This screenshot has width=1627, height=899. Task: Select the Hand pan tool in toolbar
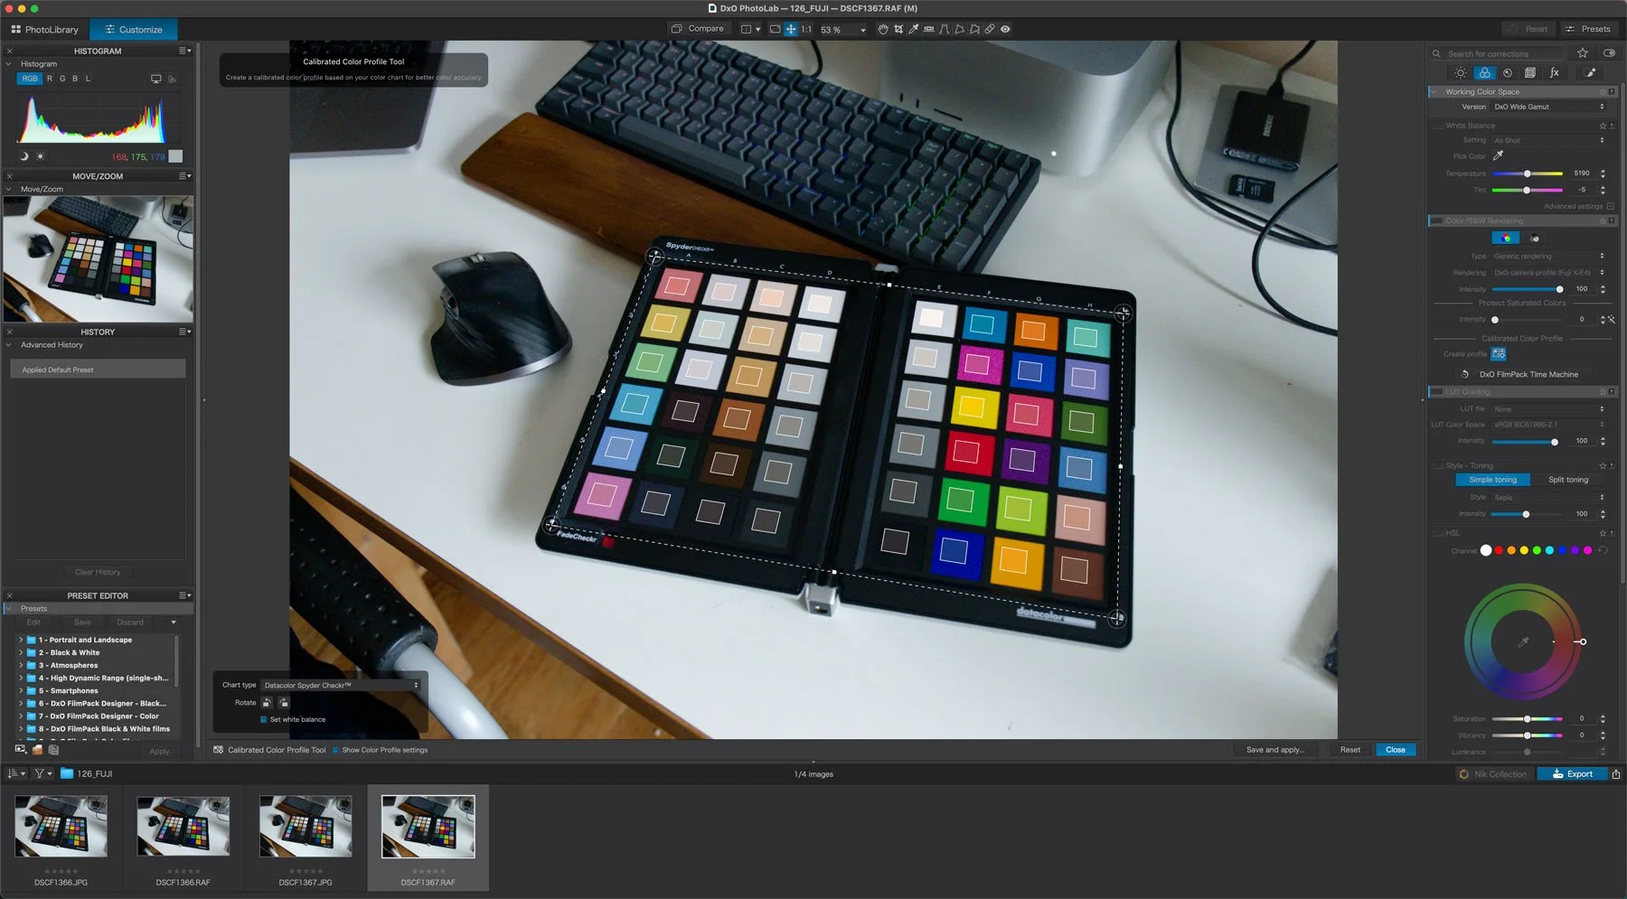[882, 29]
